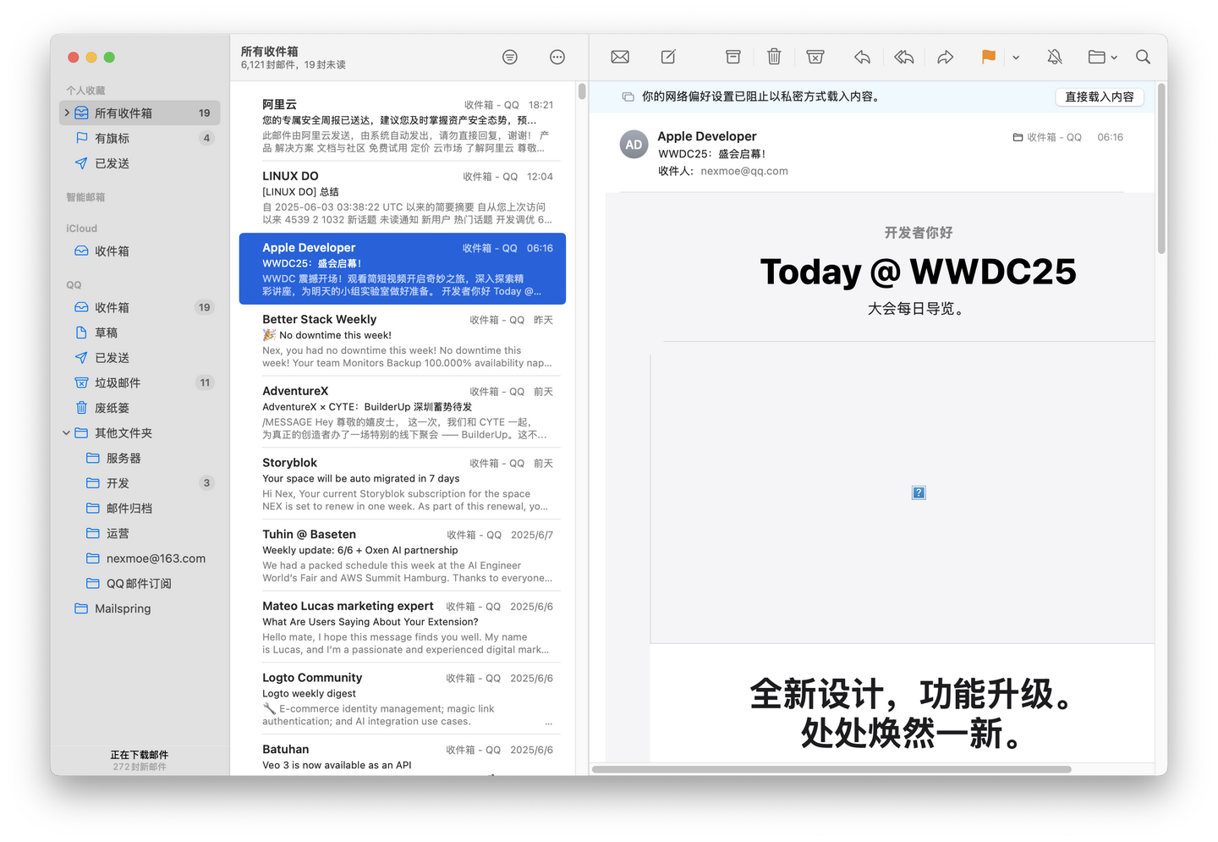Screen dimensions: 1218x842
Task: Reply to all recipients
Action: click(x=903, y=57)
